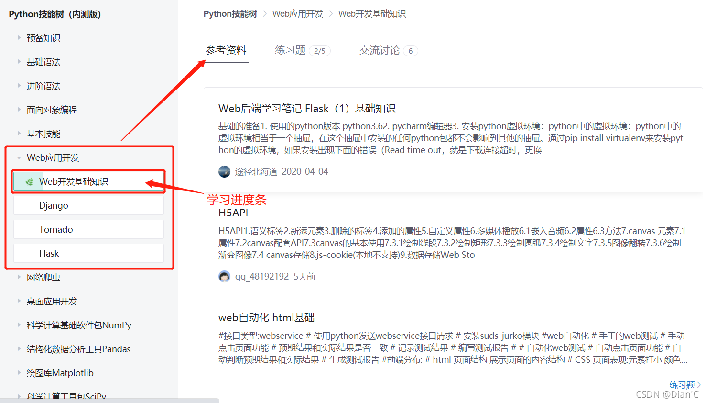Expand the 桌面应用开发 node arrow
This screenshot has height=403, width=706.
19,301
